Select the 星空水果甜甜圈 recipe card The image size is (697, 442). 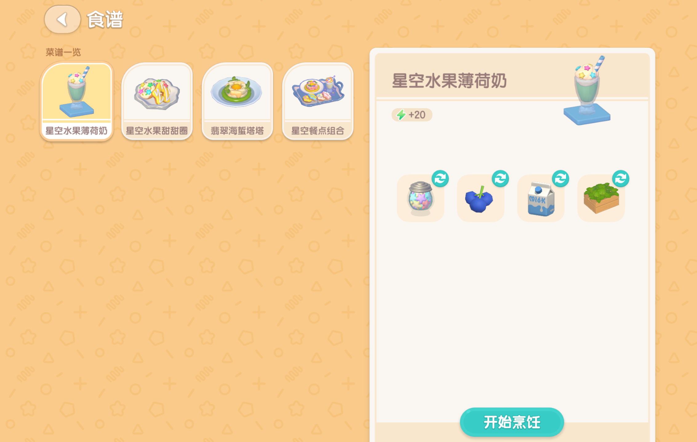(x=157, y=101)
